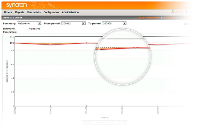Viewport: 201px width, 139px height.
Task: Click the Melbourne summary value text
Action: (35, 29)
